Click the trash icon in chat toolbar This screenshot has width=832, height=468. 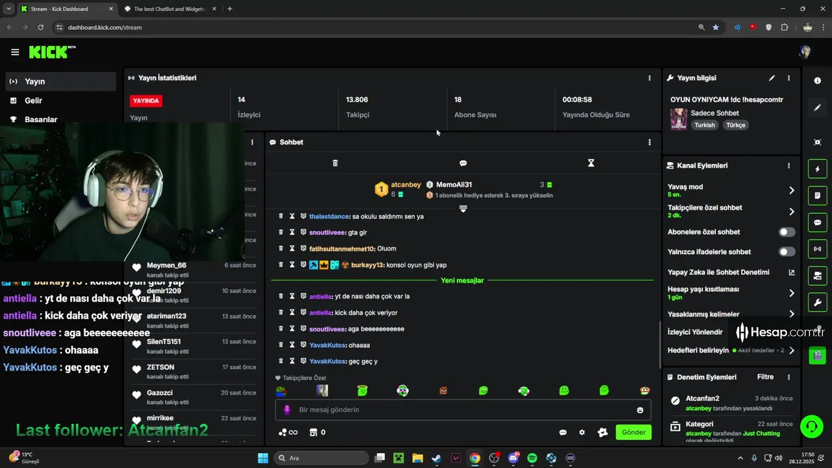point(335,163)
